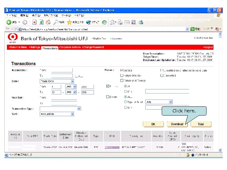Stop page loading via red X icon
Image resolution: width=227 pixels, height=170 pixels.
[x=34, y=22]
